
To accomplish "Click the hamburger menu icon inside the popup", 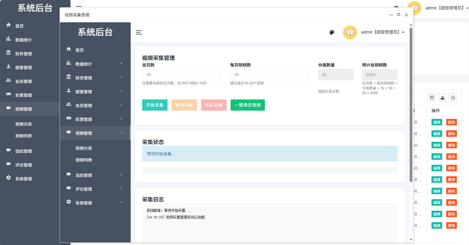I will (139, 32).
